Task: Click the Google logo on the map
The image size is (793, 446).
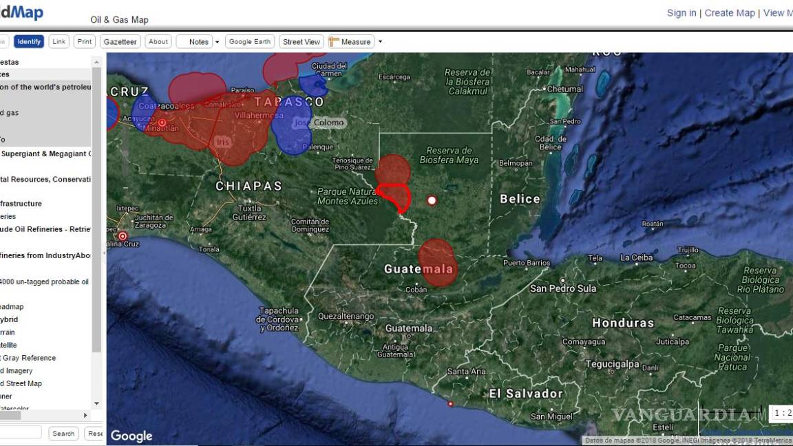Action: (x=131, y=436)
